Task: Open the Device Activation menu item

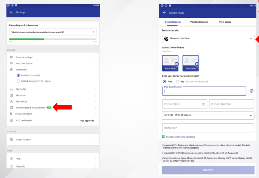Action: click(x=53, y=114)
